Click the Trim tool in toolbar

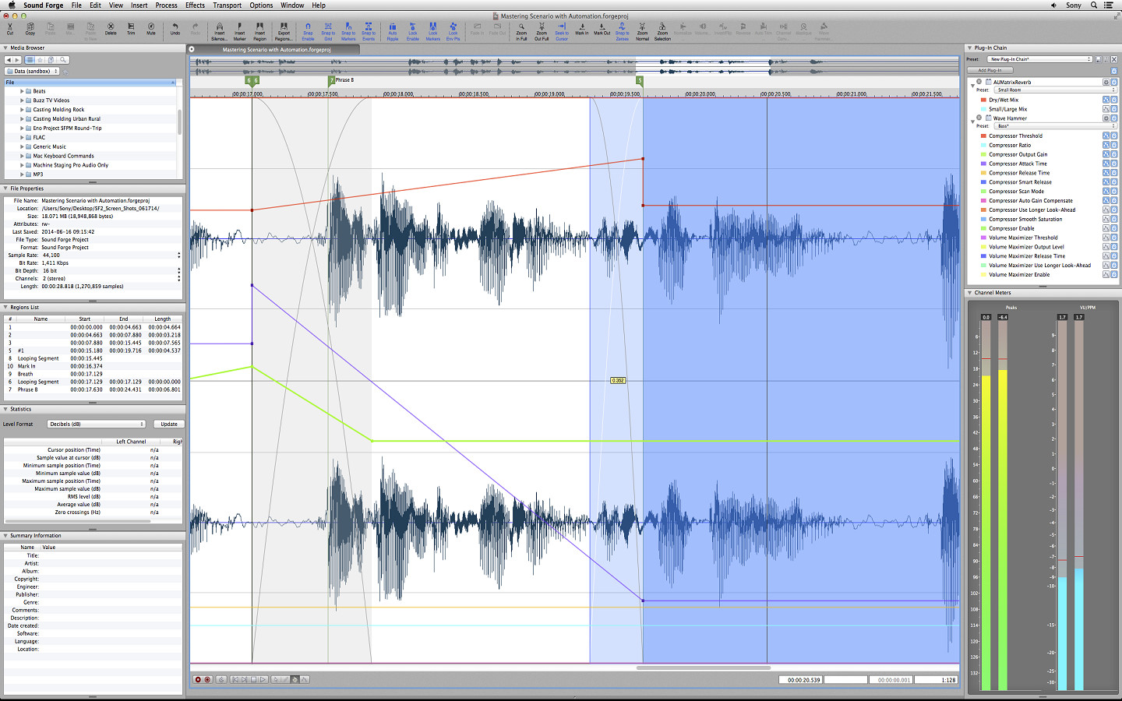click(x=131, y=29)
